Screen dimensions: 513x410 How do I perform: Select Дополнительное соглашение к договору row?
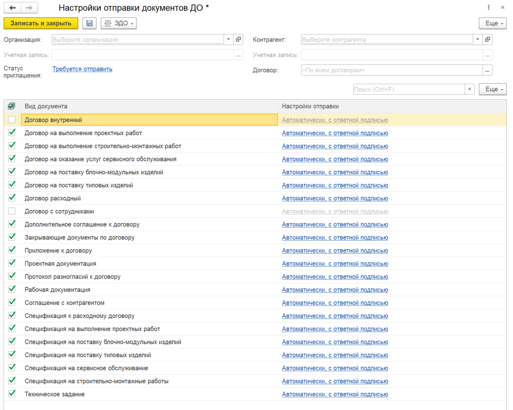[255, 224]
